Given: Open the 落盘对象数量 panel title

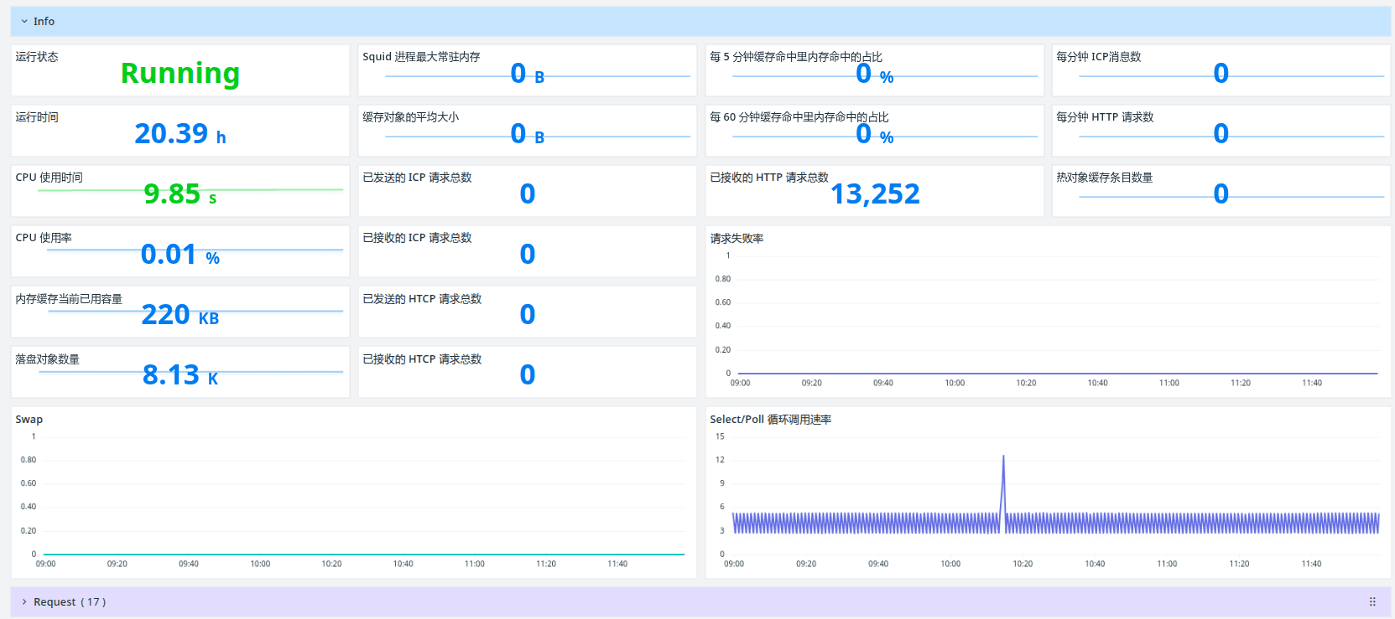Looking at the screenshot, I should coord(48,359).
